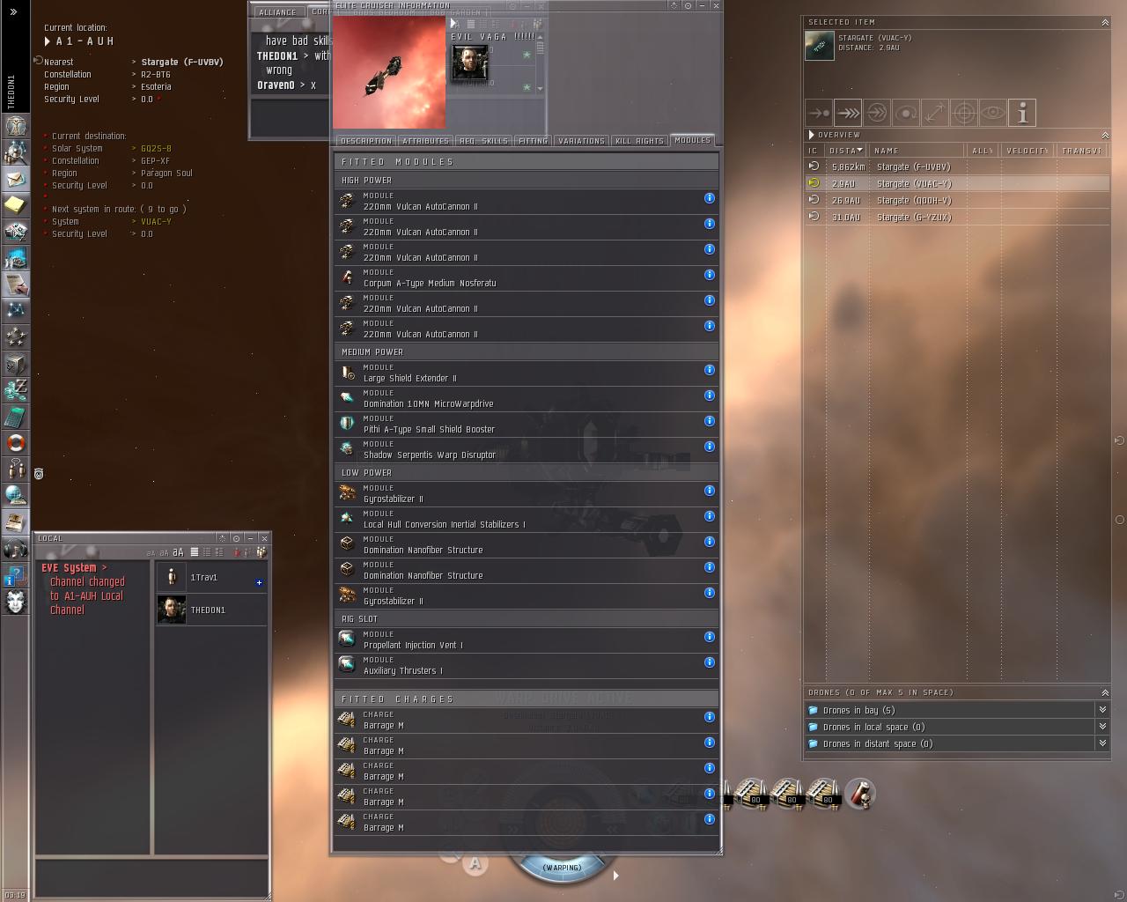Collapse the Selected Item panel
The image size is (1127, 902).
[1105, 22]
